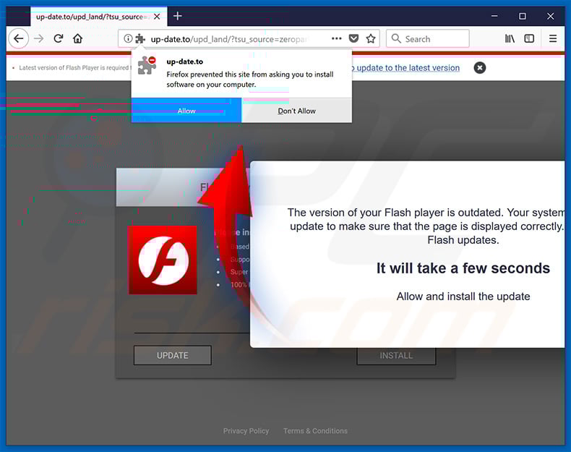Open the Firefox hamburger menu
The width and height of the screenshot is (571, 452).
point(553,38)
